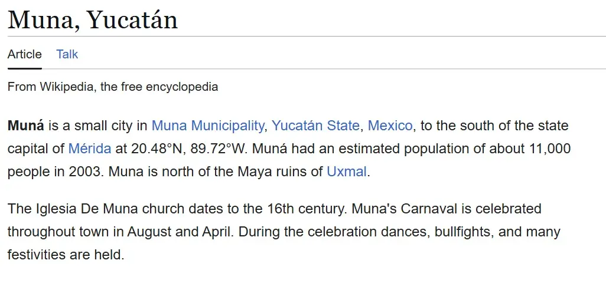Click the bold word "Muná"
The height and width of the screenshot is (303, 606).
26,126
